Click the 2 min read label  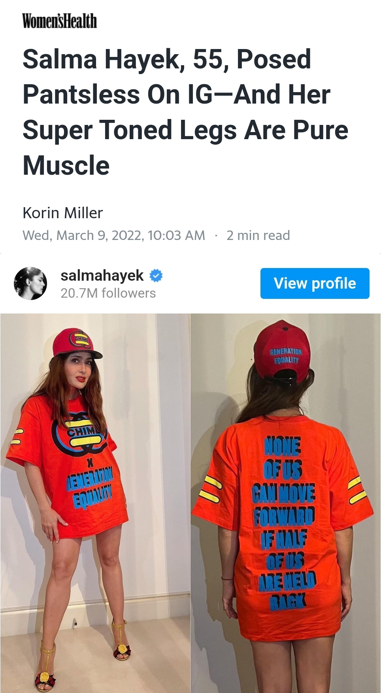[258, 235]
